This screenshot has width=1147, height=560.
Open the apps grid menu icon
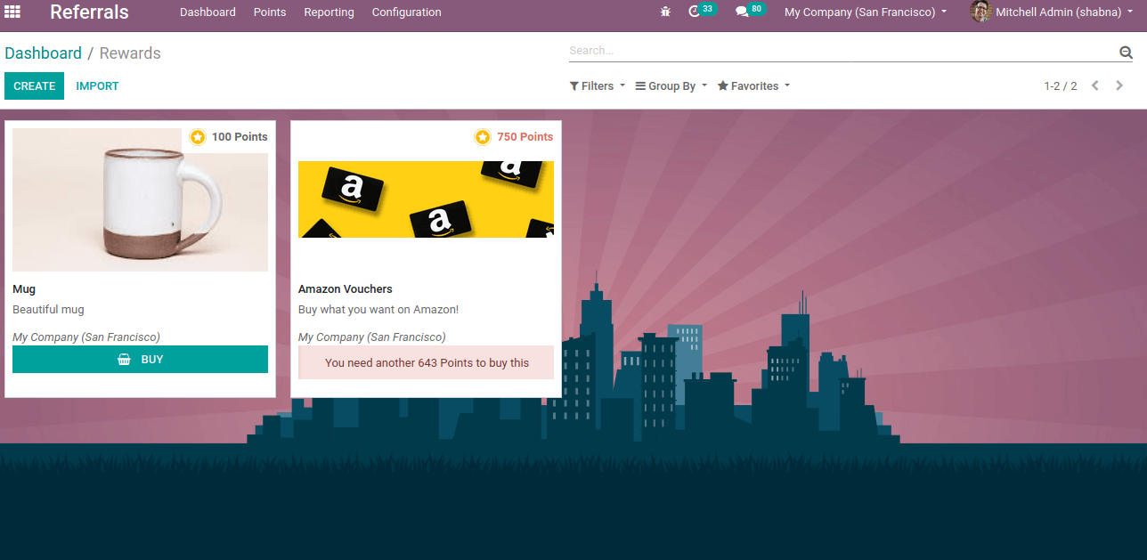coord(12,12)
